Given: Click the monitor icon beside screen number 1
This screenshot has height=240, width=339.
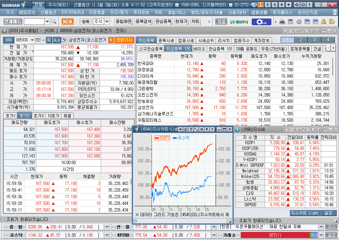Looking at the screenshot, I should (254, 5).
